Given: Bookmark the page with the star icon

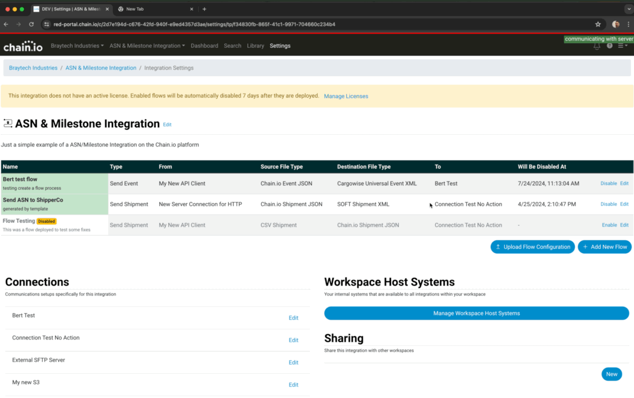Looking at the screenshot, I should (x=598, y=24).
